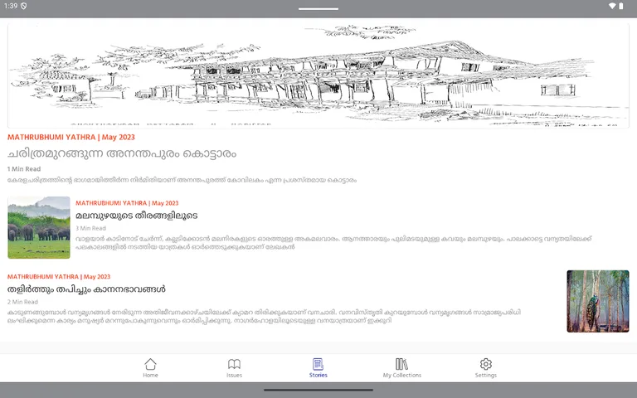Click MATHRUBHUMI YATHRA label above palace headline
Image resolution: width=637 pixels, height=398 pixels.
(x=71, y=138)
